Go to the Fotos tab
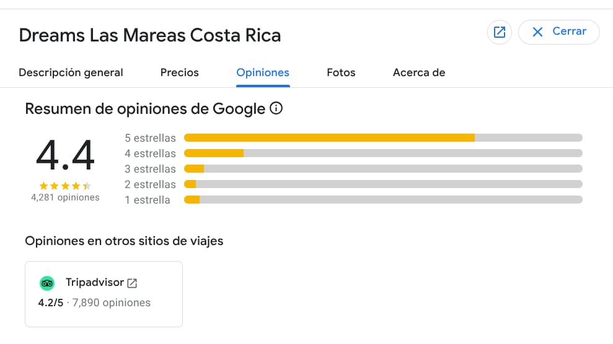613x344 pixels. coord(341,72)
